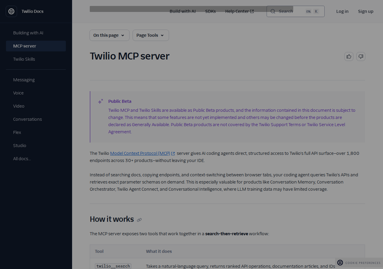
Task: Click Twilio Docs title link
Action: tap(32, 11)
